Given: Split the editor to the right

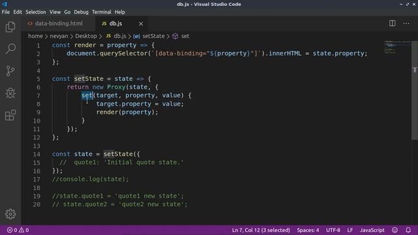Looking at the screenshot, I should pos(392,23).
